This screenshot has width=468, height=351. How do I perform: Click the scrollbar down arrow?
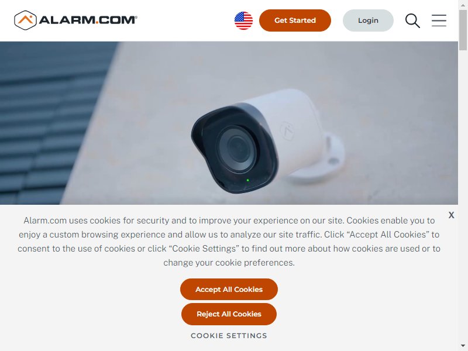pyautogui.click(x=463, y=346)
